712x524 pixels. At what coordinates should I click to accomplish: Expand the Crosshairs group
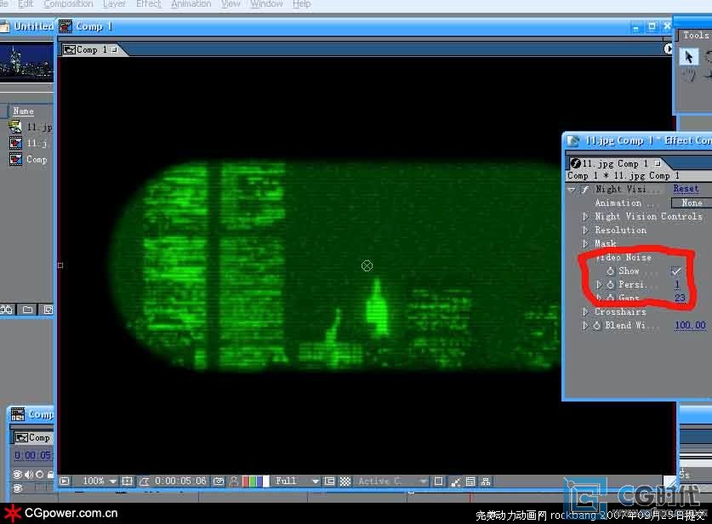585,312
